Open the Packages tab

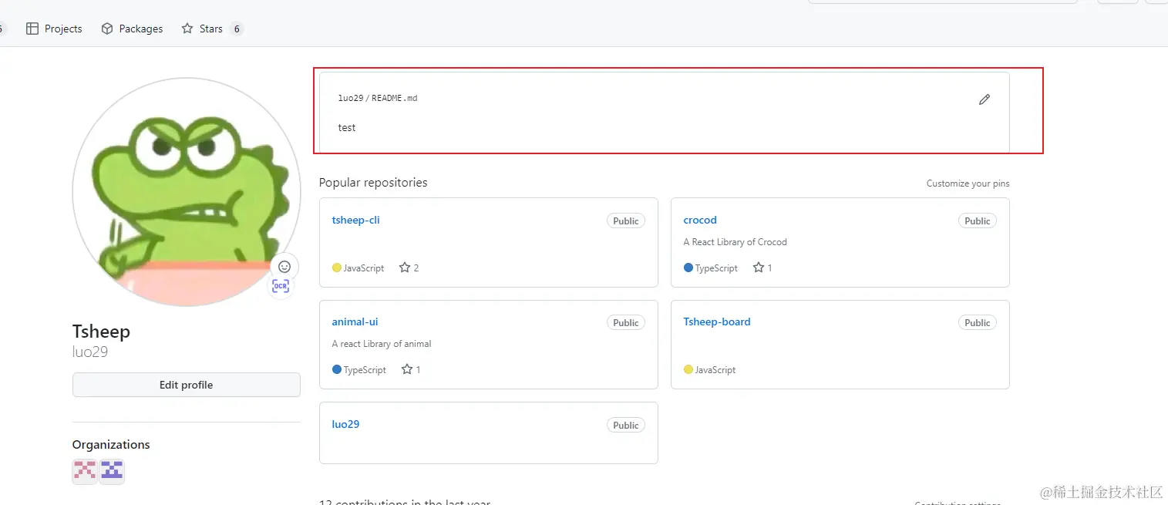click(132, 29)
